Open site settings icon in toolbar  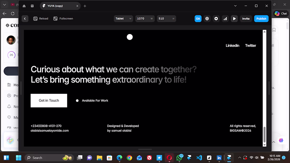(x=216, y=19)
